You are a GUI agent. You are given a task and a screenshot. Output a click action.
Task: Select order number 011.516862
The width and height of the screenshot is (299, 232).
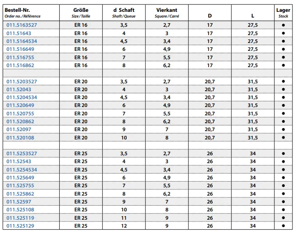[x=20, y=65]
